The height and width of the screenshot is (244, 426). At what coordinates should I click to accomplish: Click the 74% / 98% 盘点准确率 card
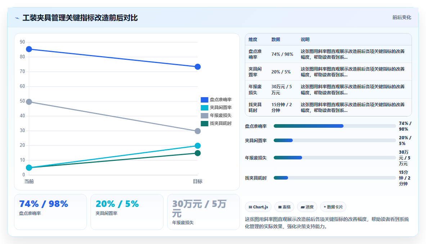50,212
